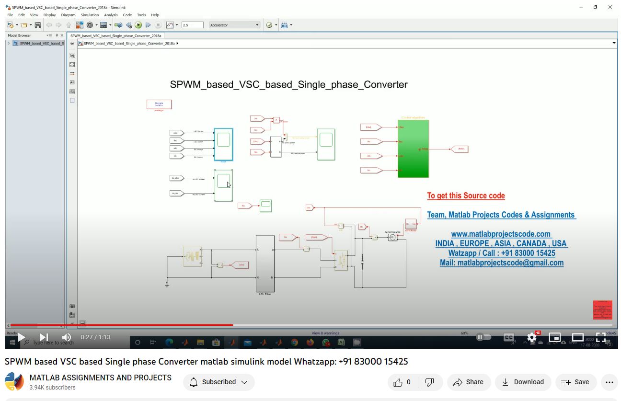Open the Simulation menu

[89, 15]
